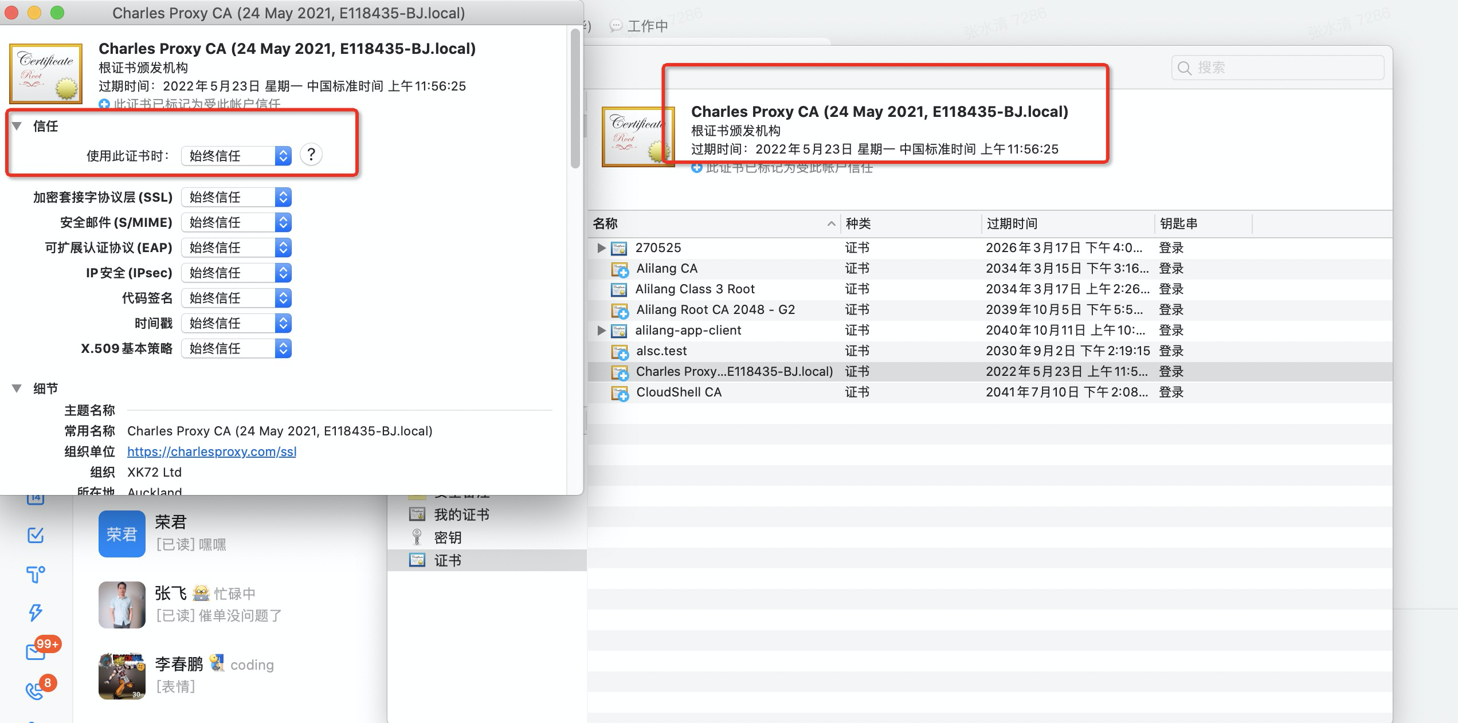
Task: Click 张飞 profile photo
Action: point(122,605)
